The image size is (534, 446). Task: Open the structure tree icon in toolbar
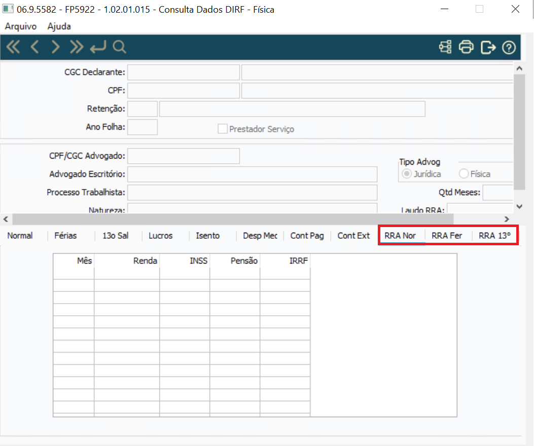pos(445,47)
